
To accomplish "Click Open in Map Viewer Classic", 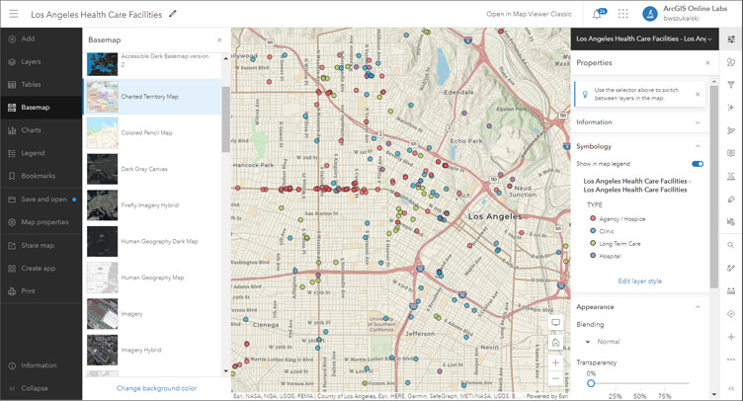I will [x=529, y=14].
